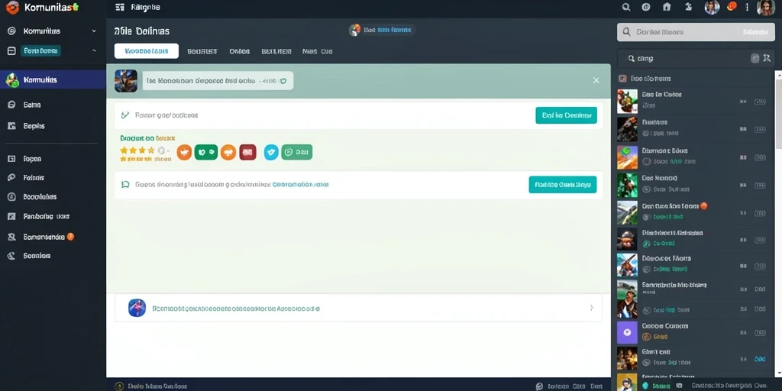Viewport: 782px width, 391px height.
Task: Click the light green pill button after the blue badge
Action: (297, 152)
